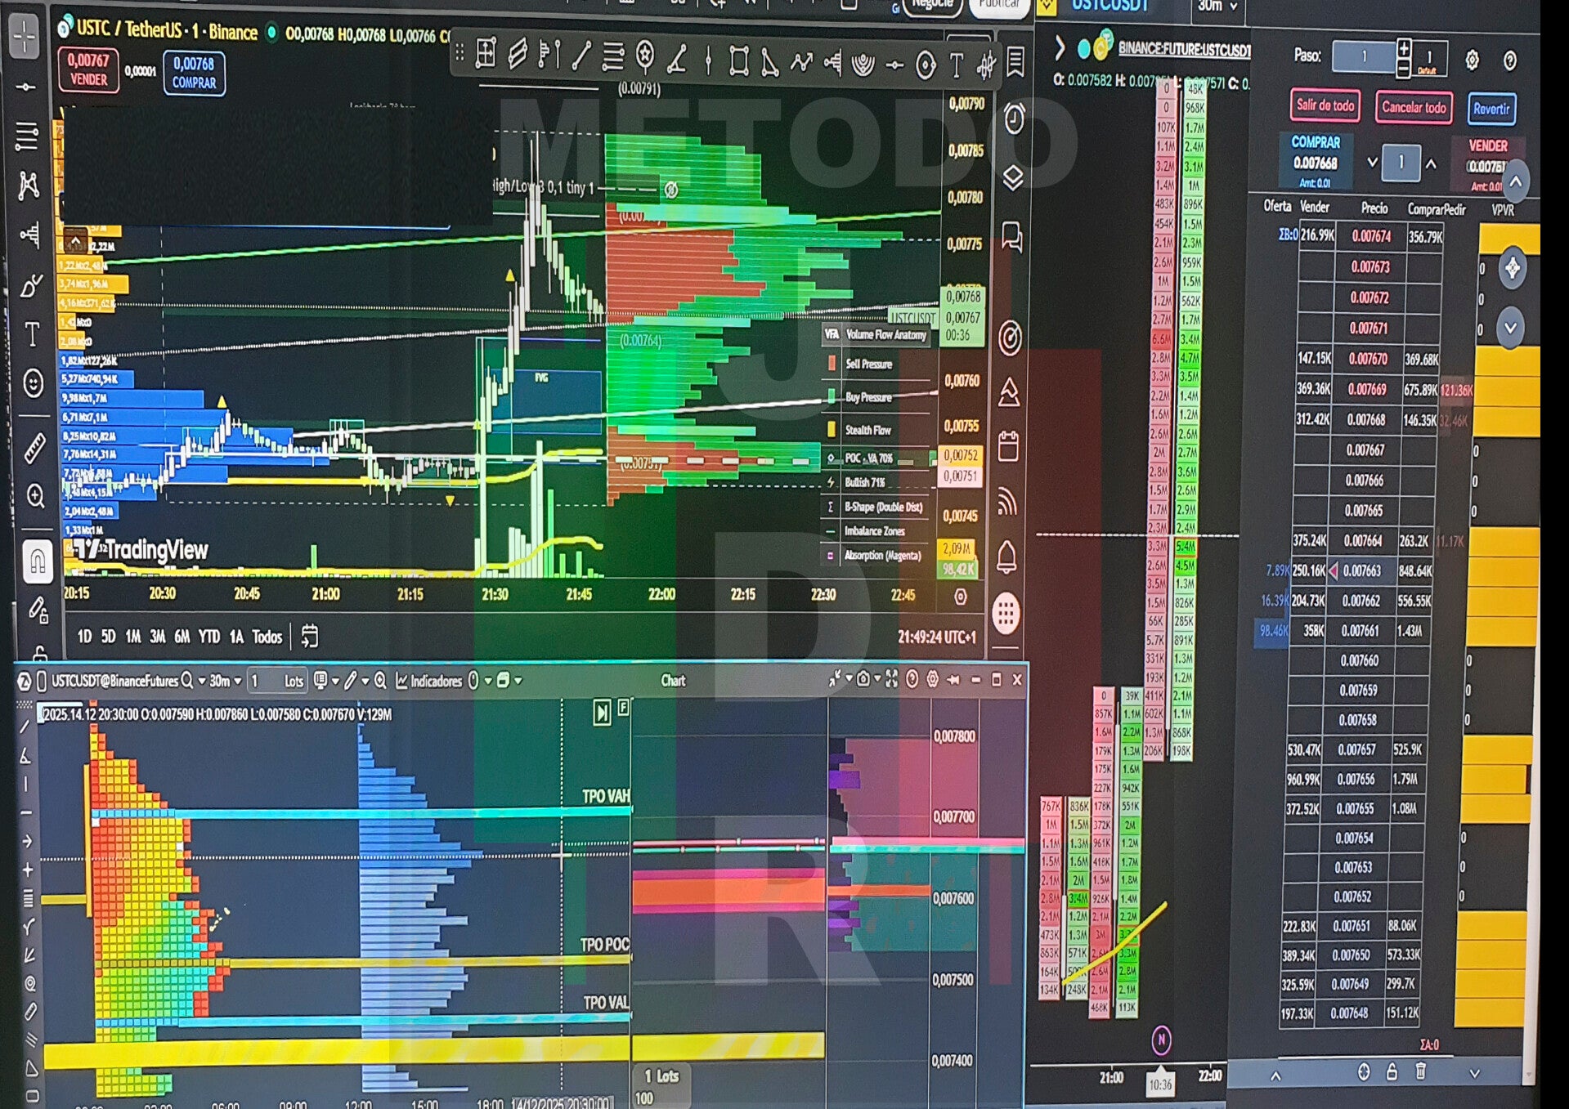Decrease order quantity with the down arrow
This screenshot has height=1109, width=1569.
[1372, 162]
